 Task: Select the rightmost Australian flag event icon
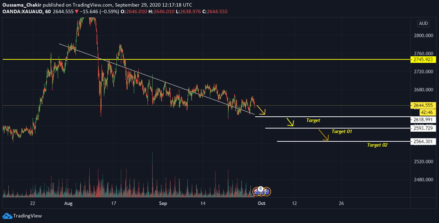pyautogui.click(x=267, y=191)
